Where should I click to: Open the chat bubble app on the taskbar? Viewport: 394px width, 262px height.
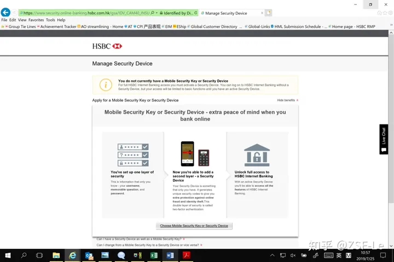121,255
